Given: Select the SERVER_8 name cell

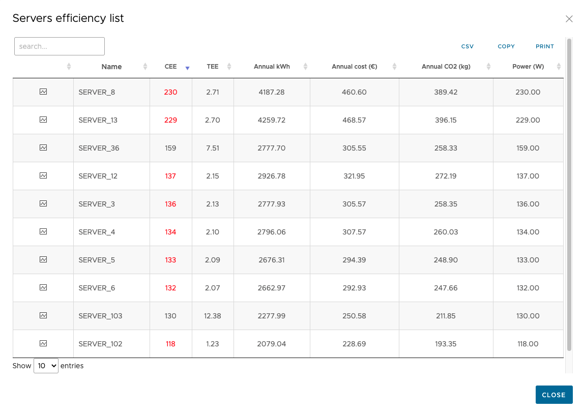Looking at the screenshot, I should (x=111, y=92).
